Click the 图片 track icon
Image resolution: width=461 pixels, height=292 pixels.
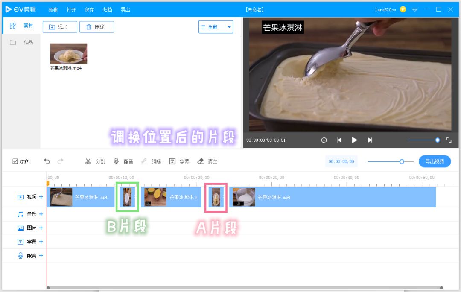(20, 228)
